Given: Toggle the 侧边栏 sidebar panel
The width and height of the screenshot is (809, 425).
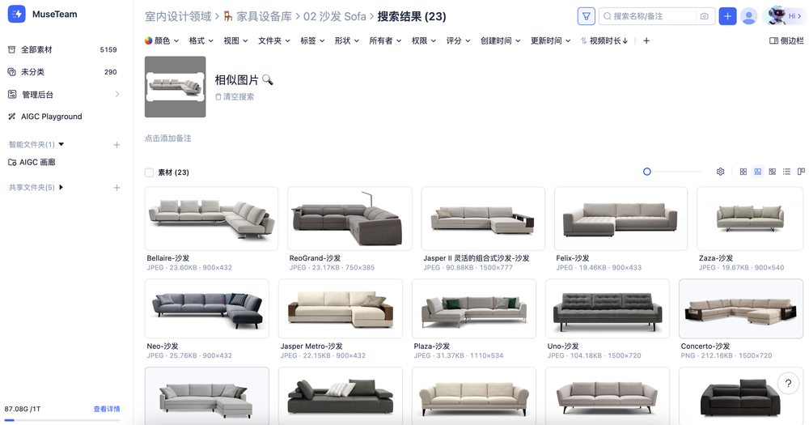Looking at the screenshot, I should [x=786, y=40].
